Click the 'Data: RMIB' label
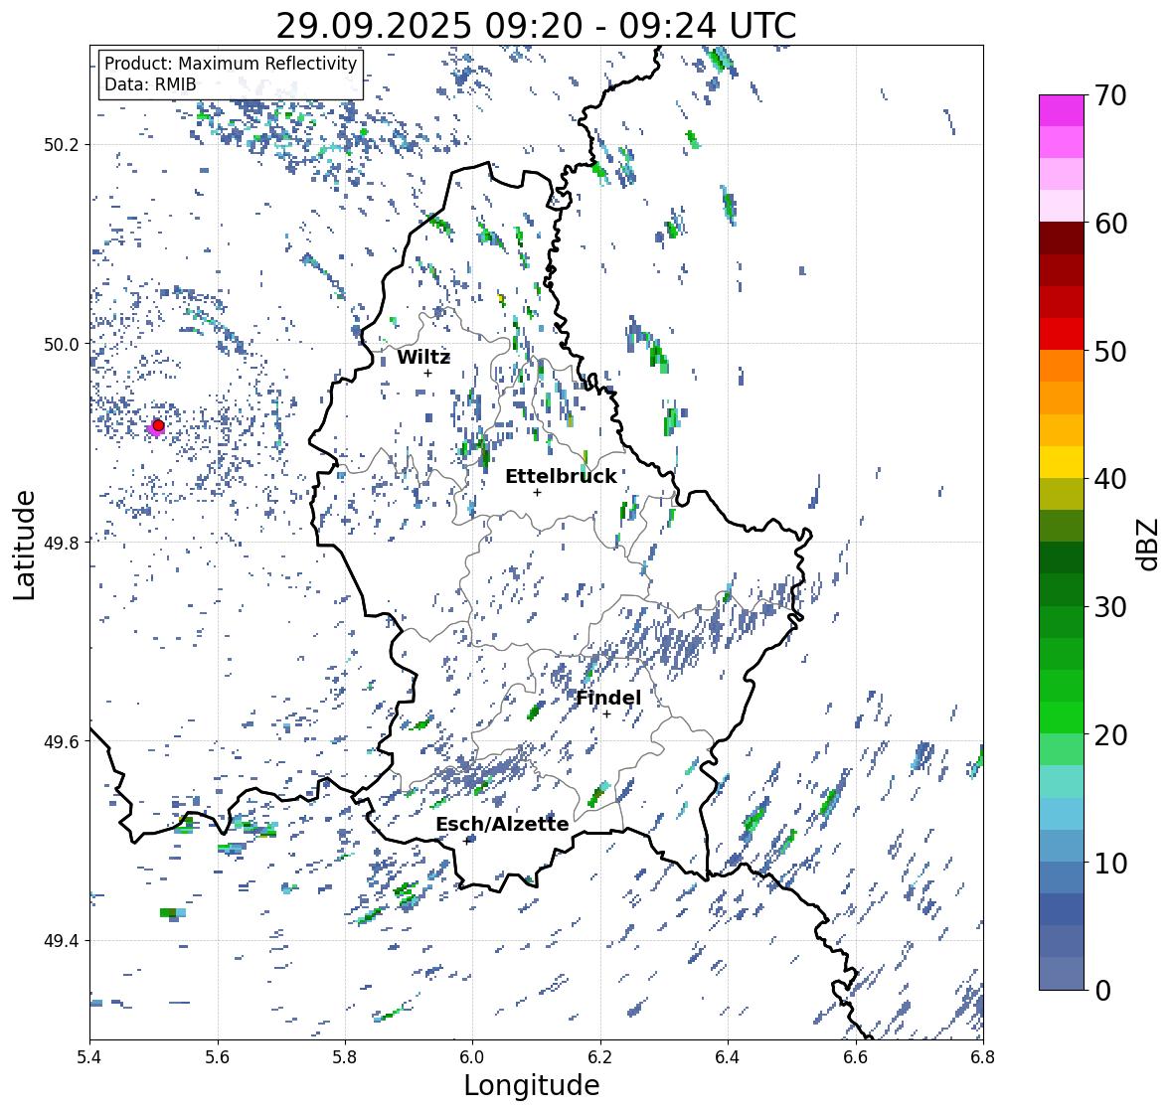This screenshot has width=1172, height=1110. [x=150, y=84]
